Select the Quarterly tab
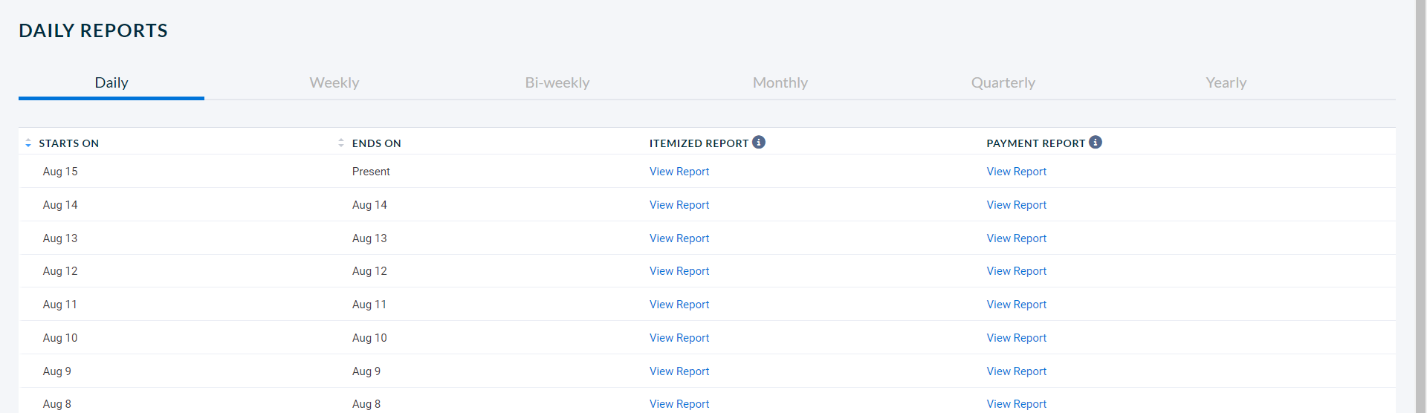This screenshot has width=1427, height=413. tap(1003, 82)
